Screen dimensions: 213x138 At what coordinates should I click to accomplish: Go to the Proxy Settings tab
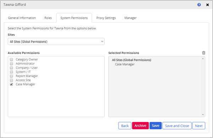[106, 18]
